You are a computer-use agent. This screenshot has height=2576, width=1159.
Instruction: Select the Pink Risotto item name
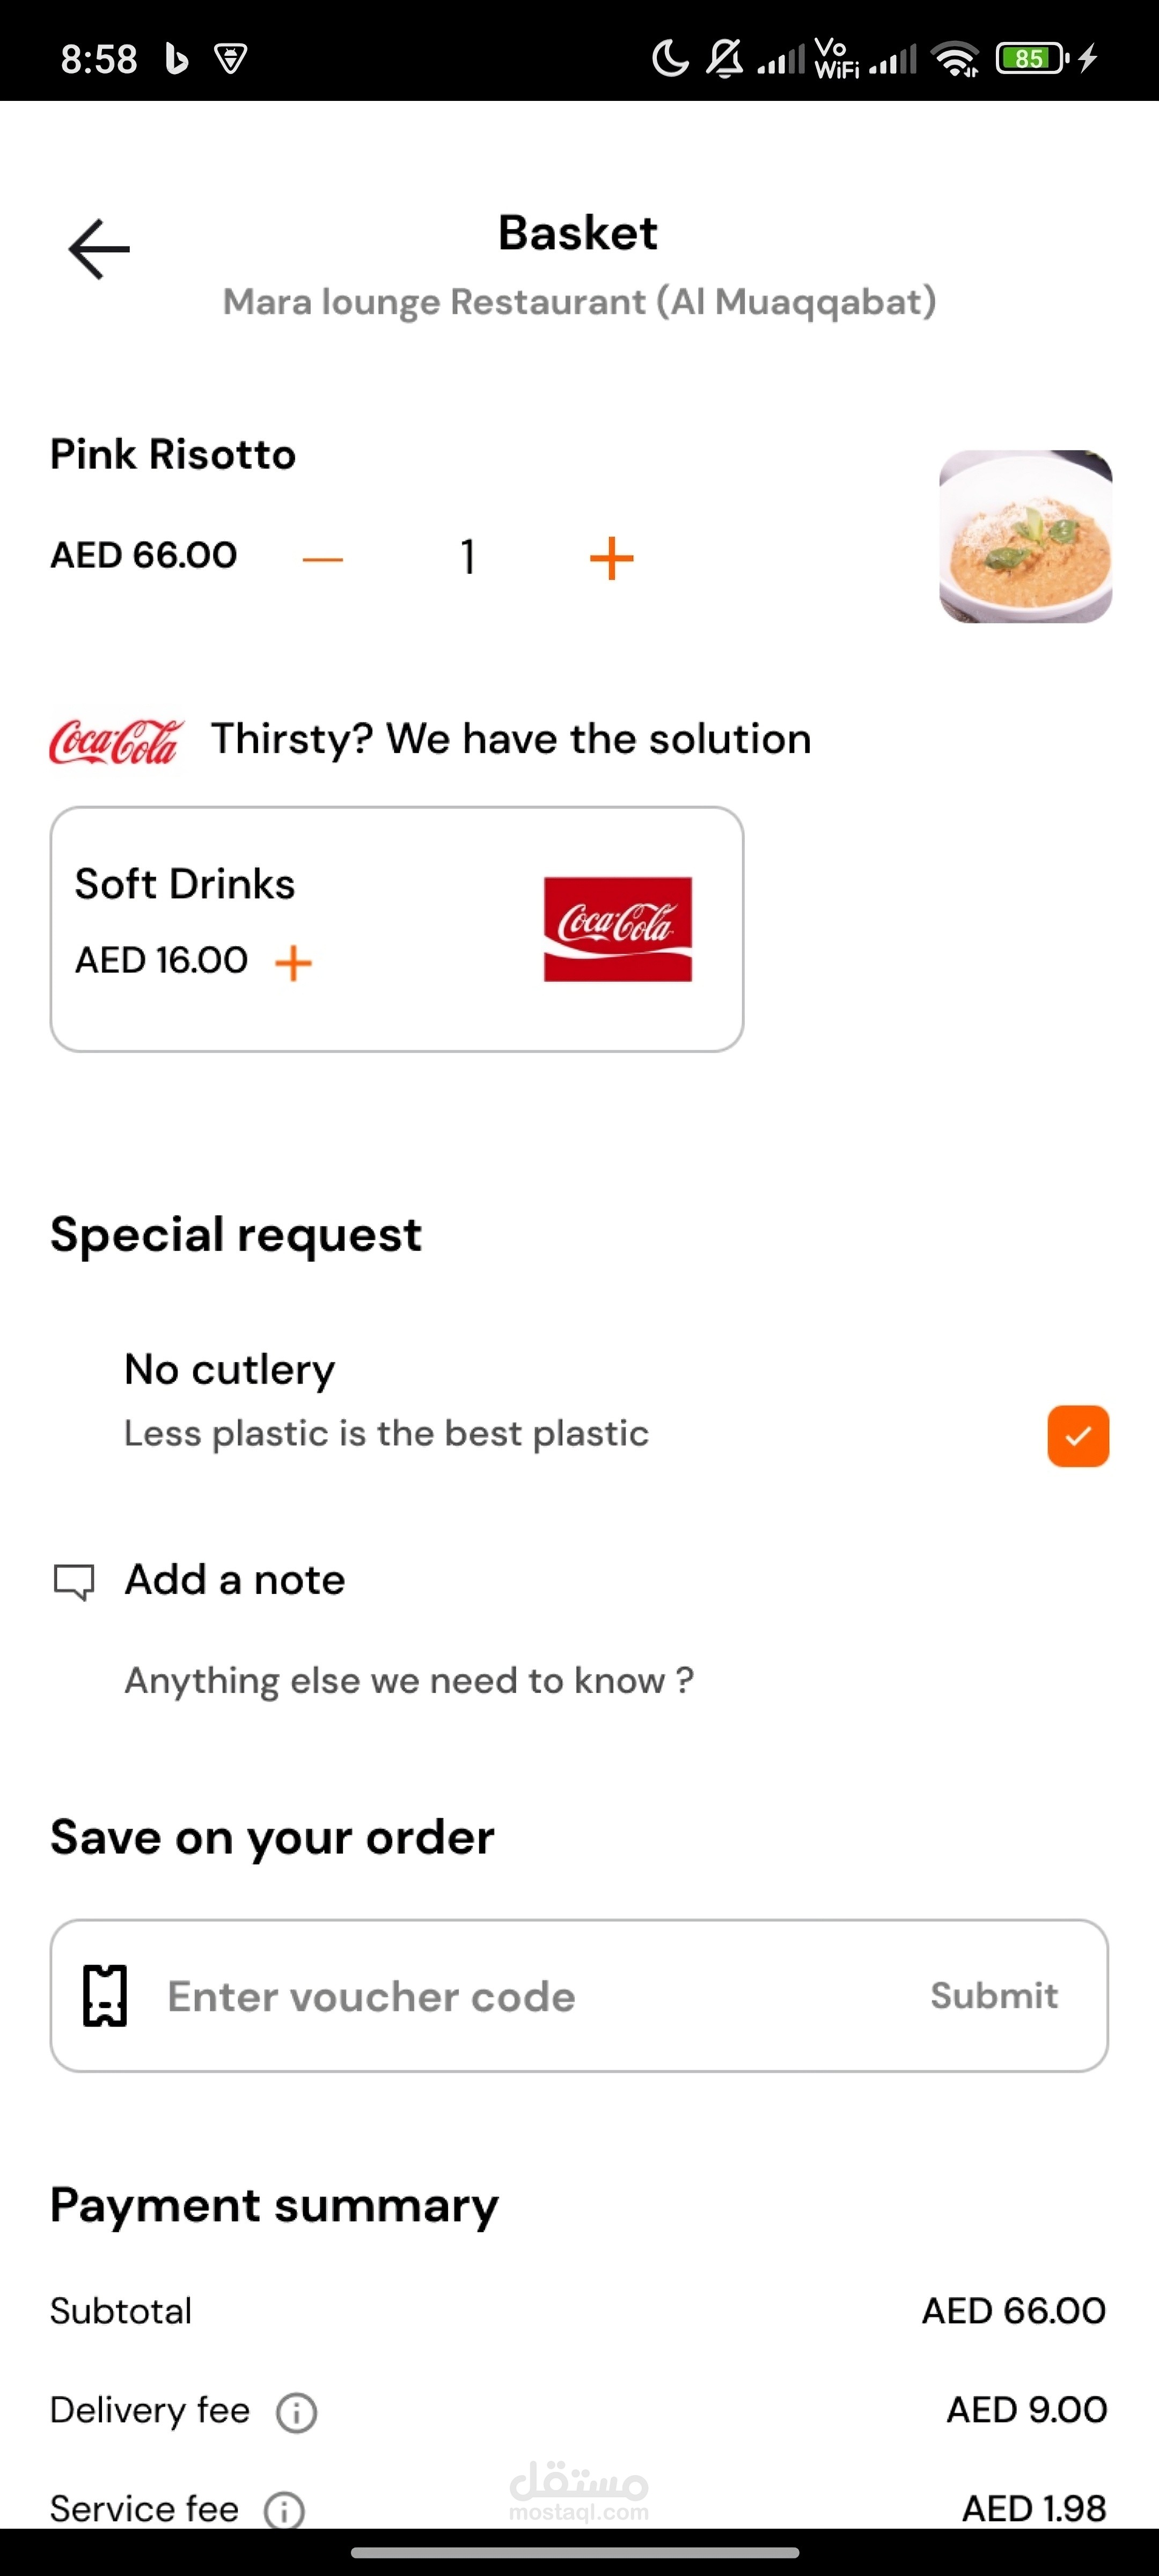[173, 454]
